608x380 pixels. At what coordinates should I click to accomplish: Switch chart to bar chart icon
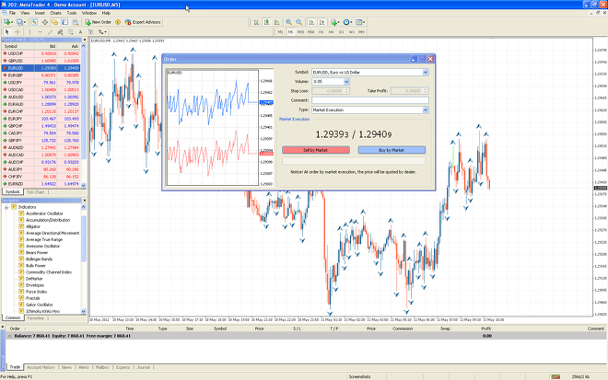click(256, 22)
